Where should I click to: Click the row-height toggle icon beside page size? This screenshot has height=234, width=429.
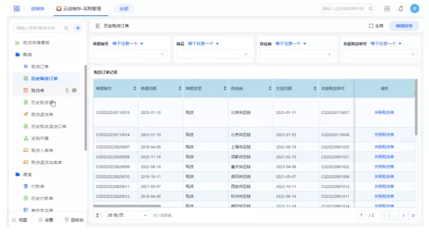pos(97,215)
